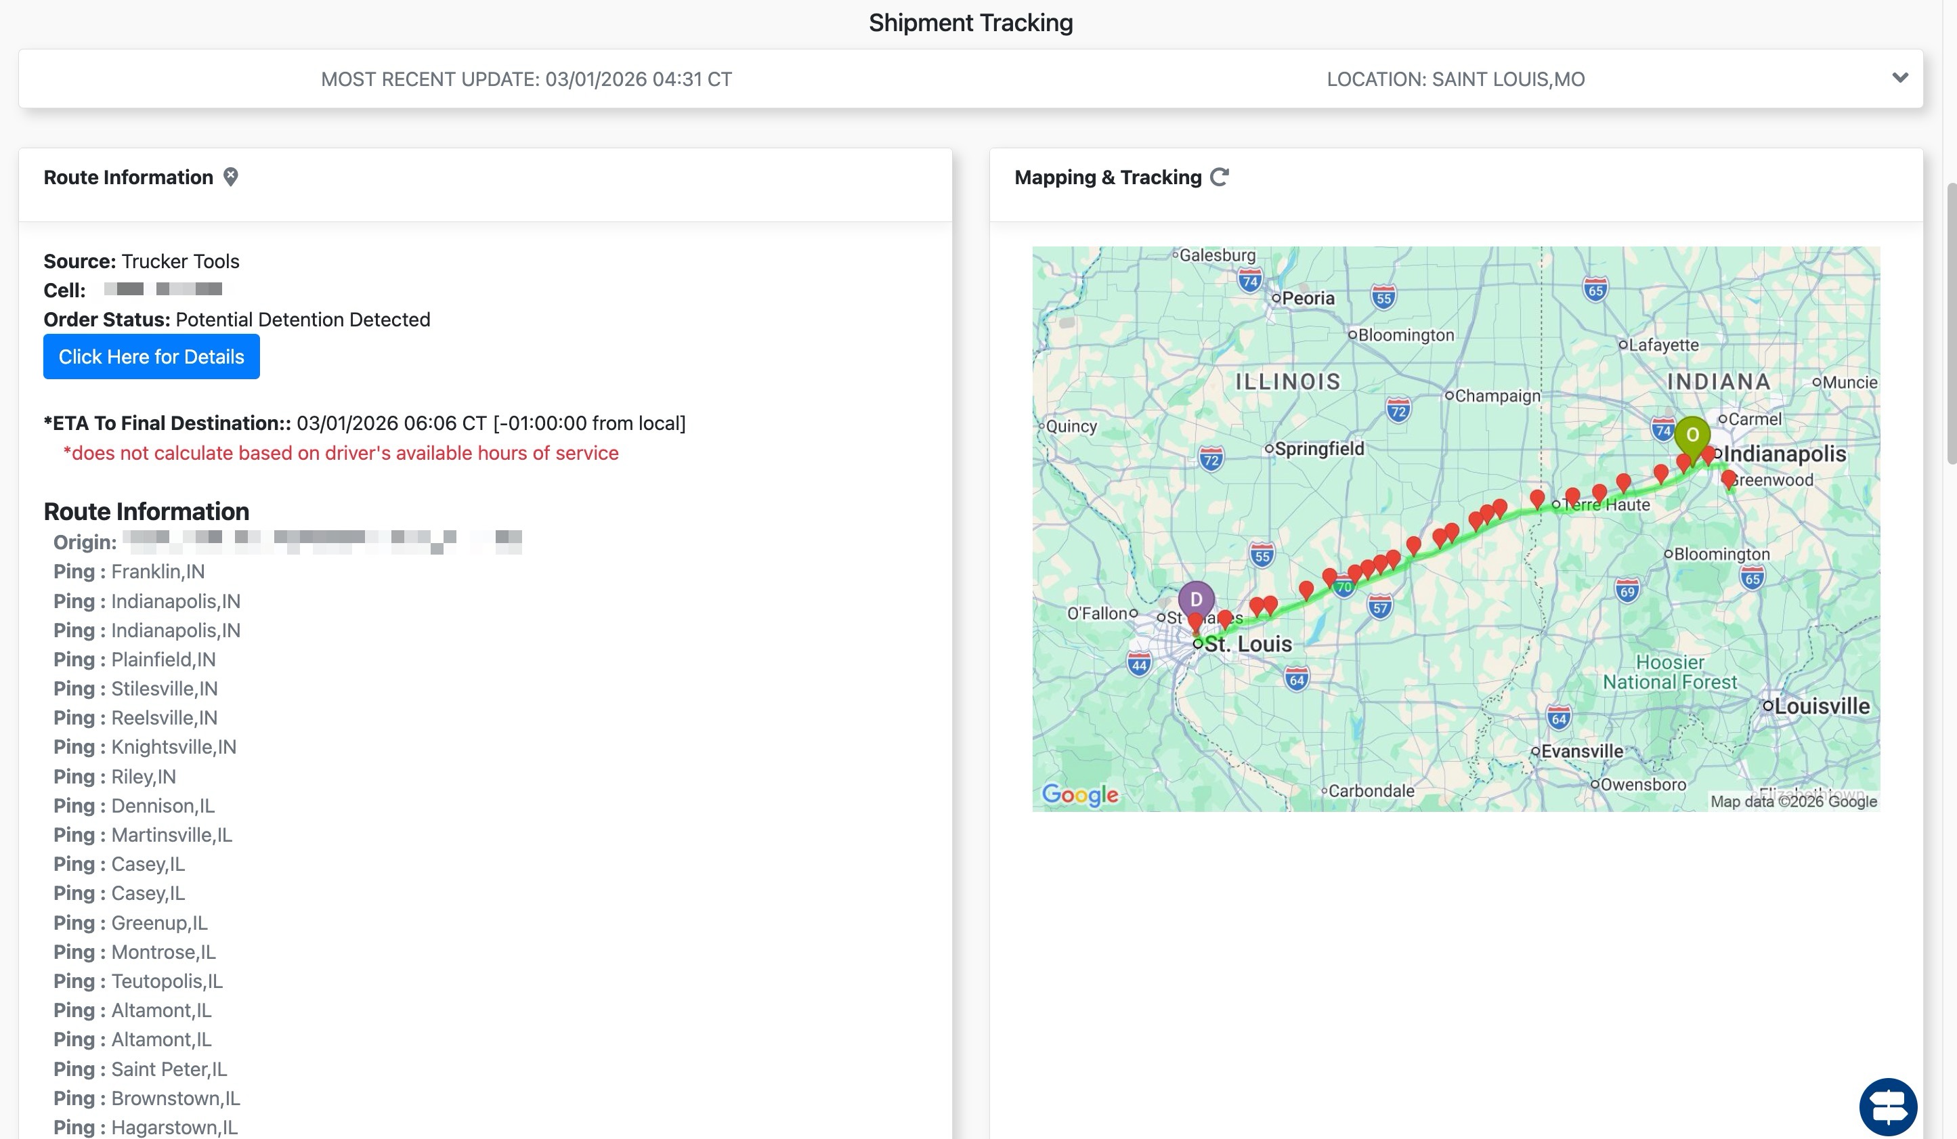Select the Ping: Teutopolis,IL entry
The image size is (1957, 1139).
click(138, 981)
